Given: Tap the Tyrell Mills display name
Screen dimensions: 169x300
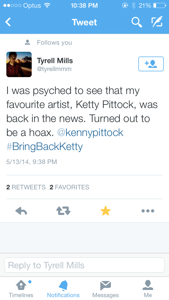Looking at the screenshot, I should 55,61.
